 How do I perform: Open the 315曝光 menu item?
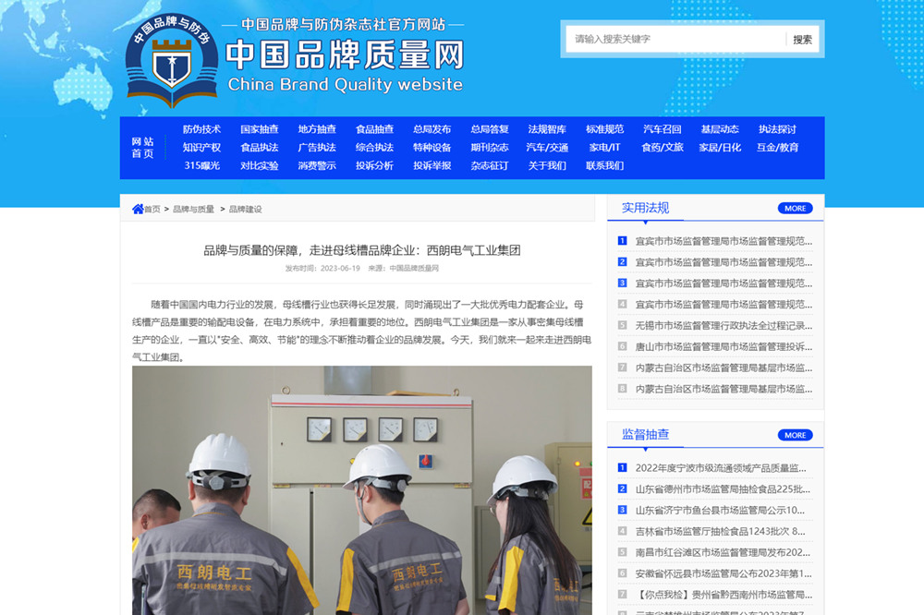tap(201, 166)
